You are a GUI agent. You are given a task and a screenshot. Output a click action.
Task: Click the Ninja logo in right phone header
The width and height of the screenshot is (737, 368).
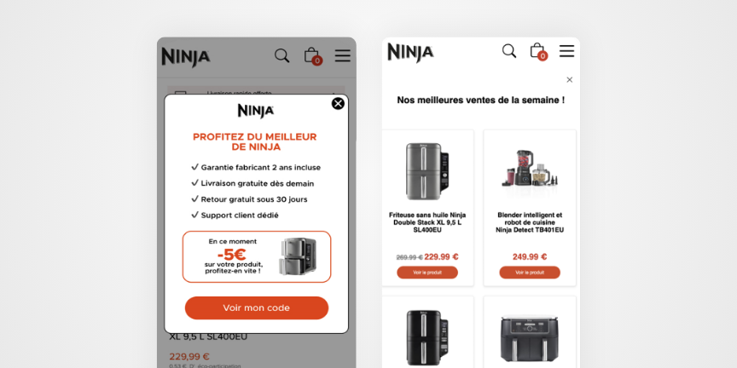410,53
